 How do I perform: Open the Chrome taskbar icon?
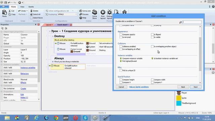click(56, 118)
